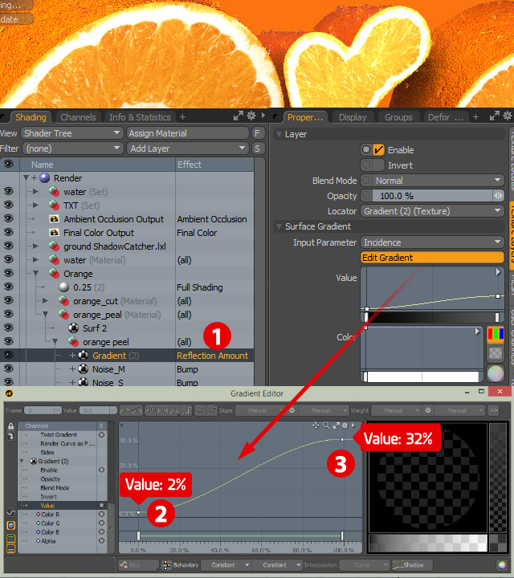Click the pan/move icon in curve view

316,425
